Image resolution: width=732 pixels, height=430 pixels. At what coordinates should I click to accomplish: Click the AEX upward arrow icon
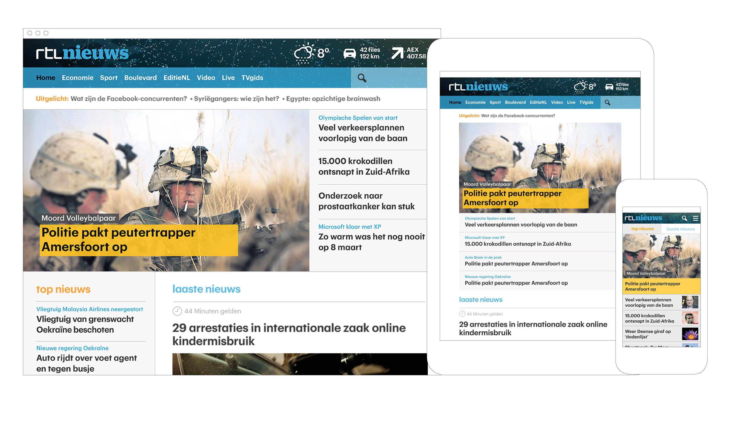point(397,53)
